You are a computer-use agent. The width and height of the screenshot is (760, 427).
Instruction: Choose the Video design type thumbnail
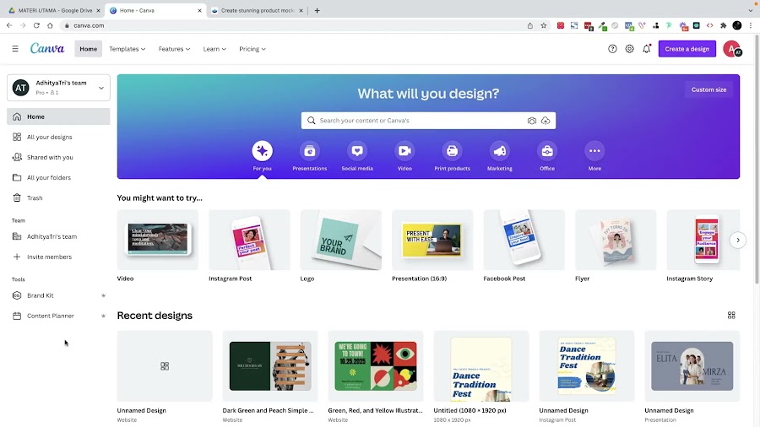coord(158,241)
